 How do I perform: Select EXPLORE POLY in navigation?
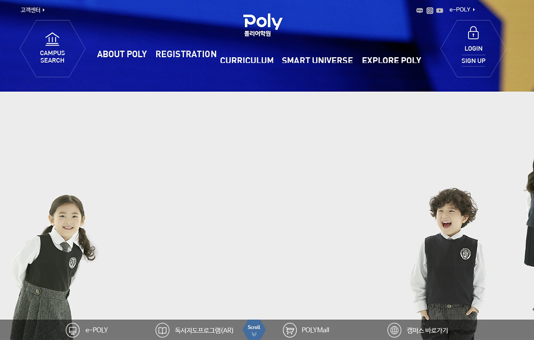pyautogui.click(x=391, y=60)
